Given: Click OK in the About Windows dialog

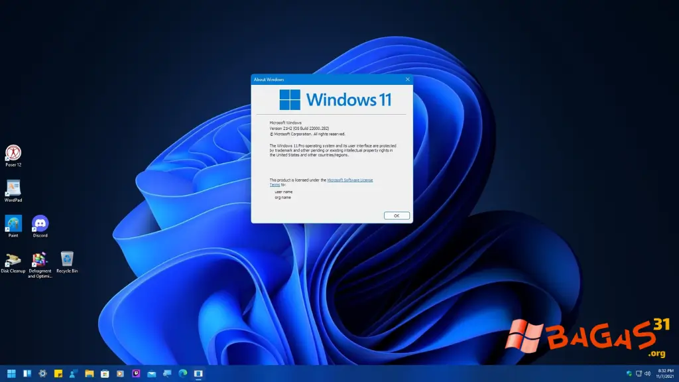Looking at the screenshot, I should pos(397,216).
